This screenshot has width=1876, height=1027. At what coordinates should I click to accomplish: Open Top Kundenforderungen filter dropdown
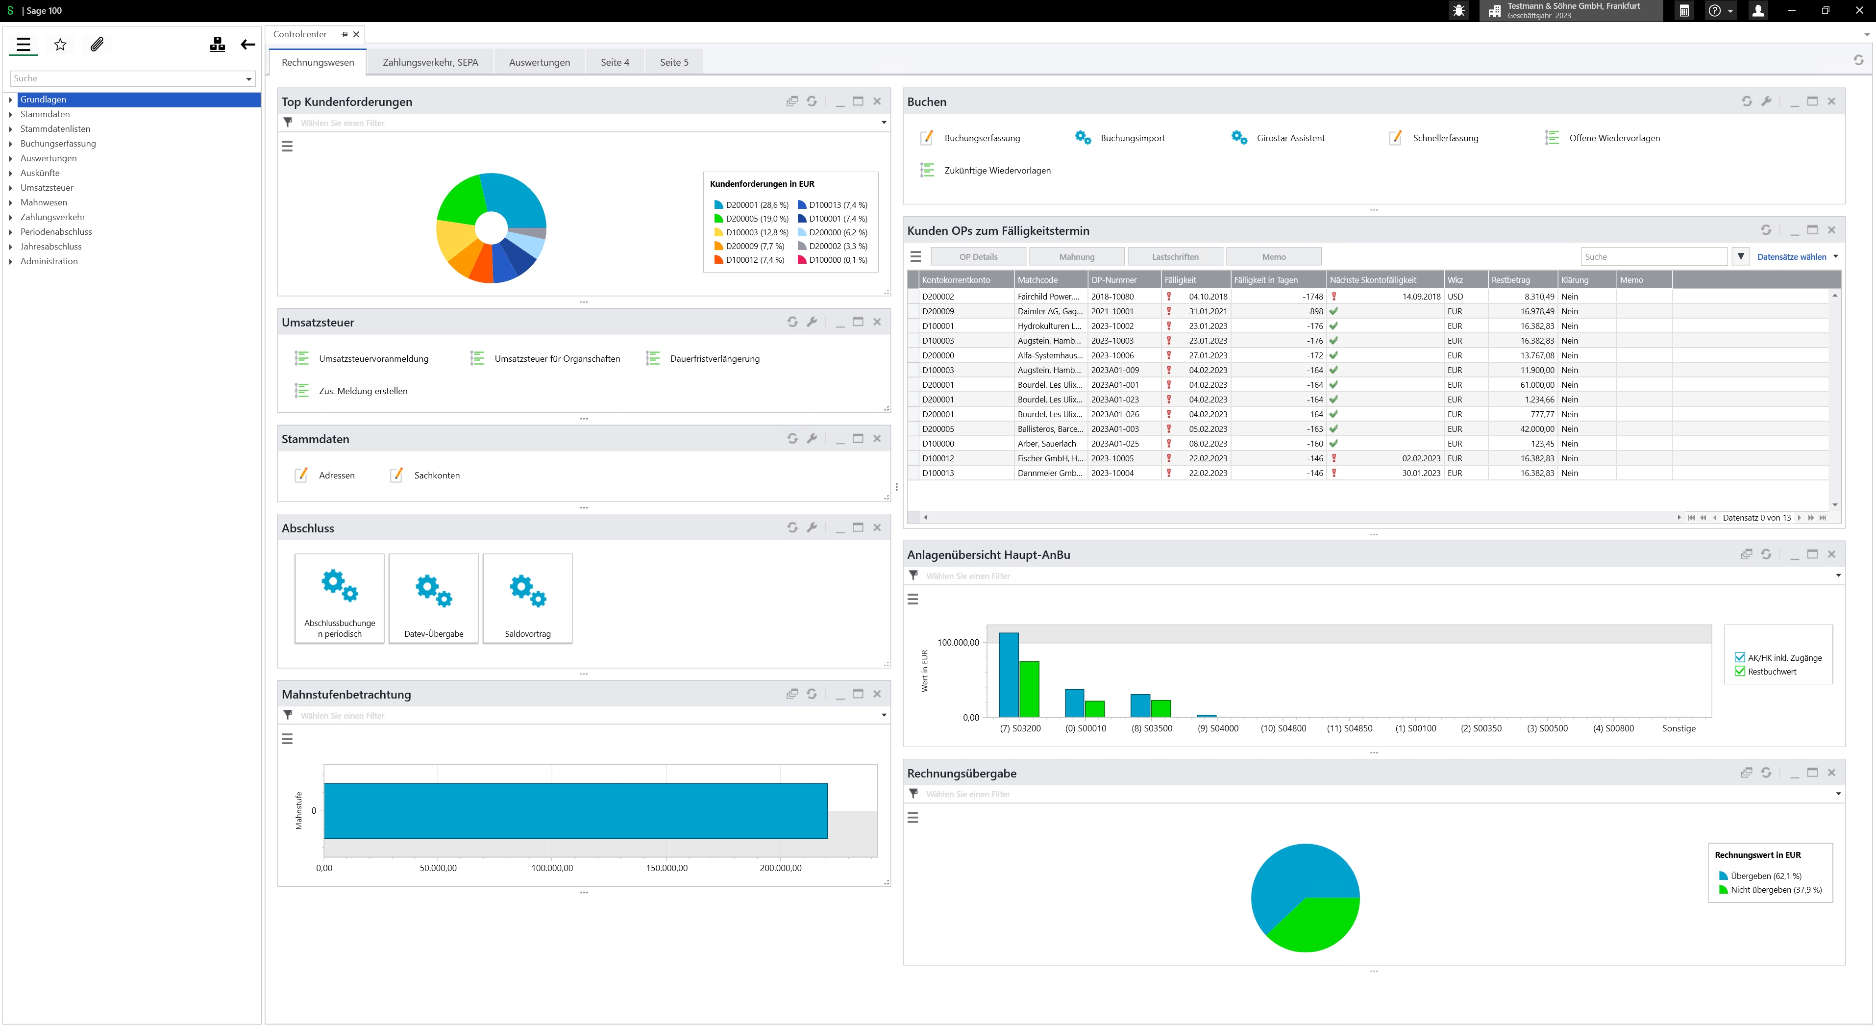(x=884, y=123)
